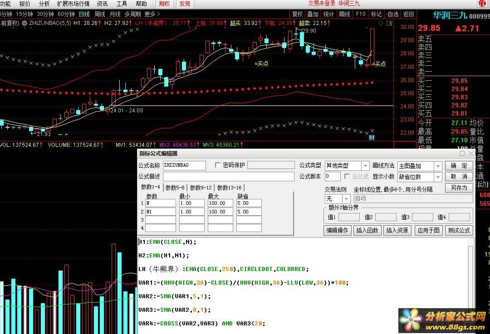This screenshot has width=490, height=334.
Task: Switch to 30分钟 period
Action: pyautogui.click(x=45, y=14)
